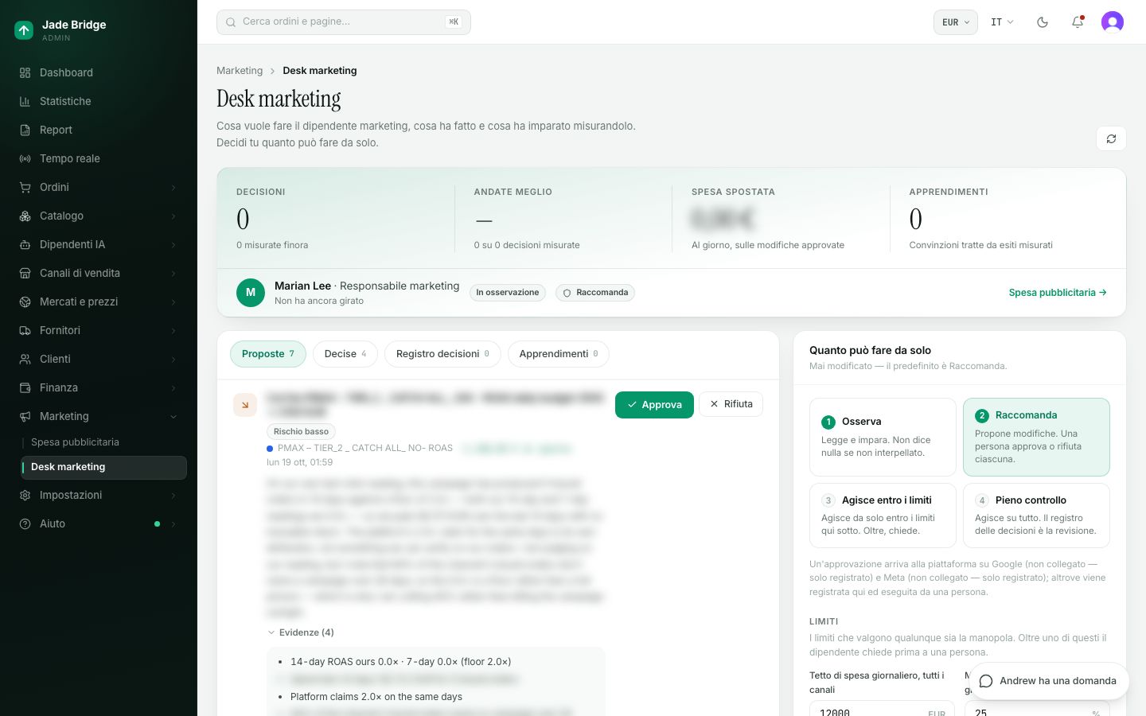Screen dimensions: 1146x716
Task: Switch to the Registro decisioni tab
Action: (442, 354)
